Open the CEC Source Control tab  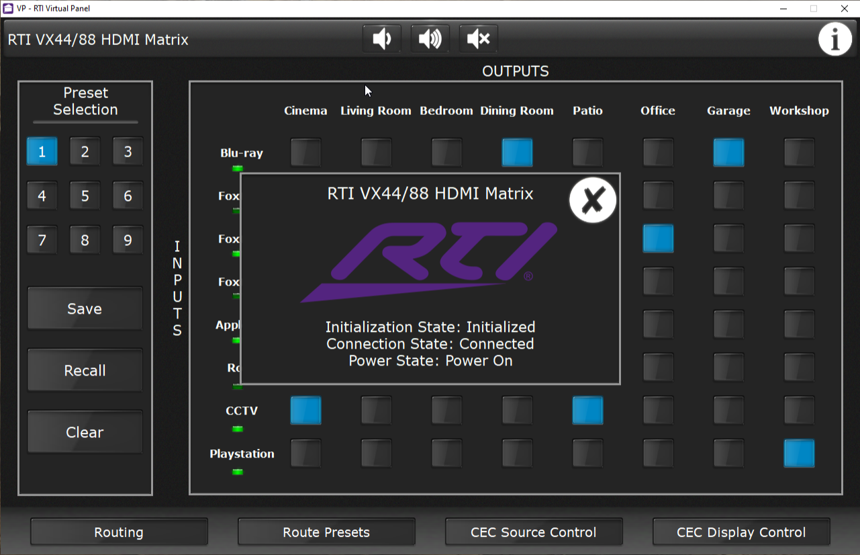534,532
